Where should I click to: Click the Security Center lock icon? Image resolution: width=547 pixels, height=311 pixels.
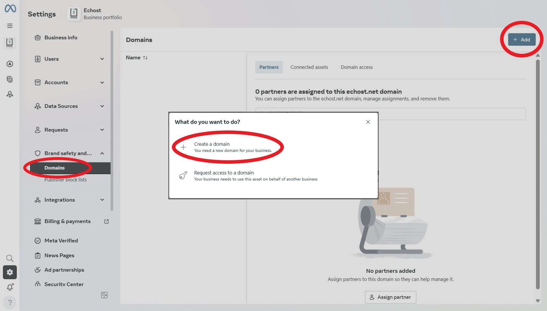[x=38, y=284]
